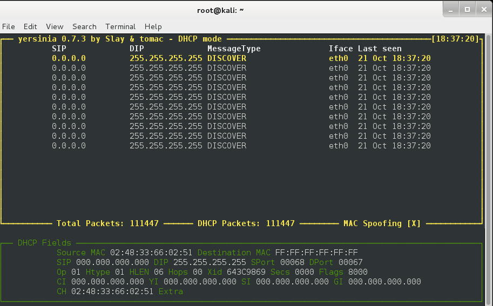The height and width of the screenshot is (306, 493).
Task: Click the Last seen column header
Action: [x=380, y=49]
